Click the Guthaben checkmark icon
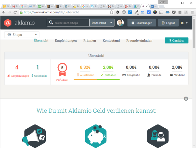This screenshot has width=196, height=148. 102,75
